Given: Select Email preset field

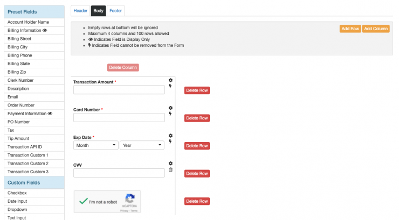Looking at the screenshot, I should pyautogui.click(x=34, y=97).
